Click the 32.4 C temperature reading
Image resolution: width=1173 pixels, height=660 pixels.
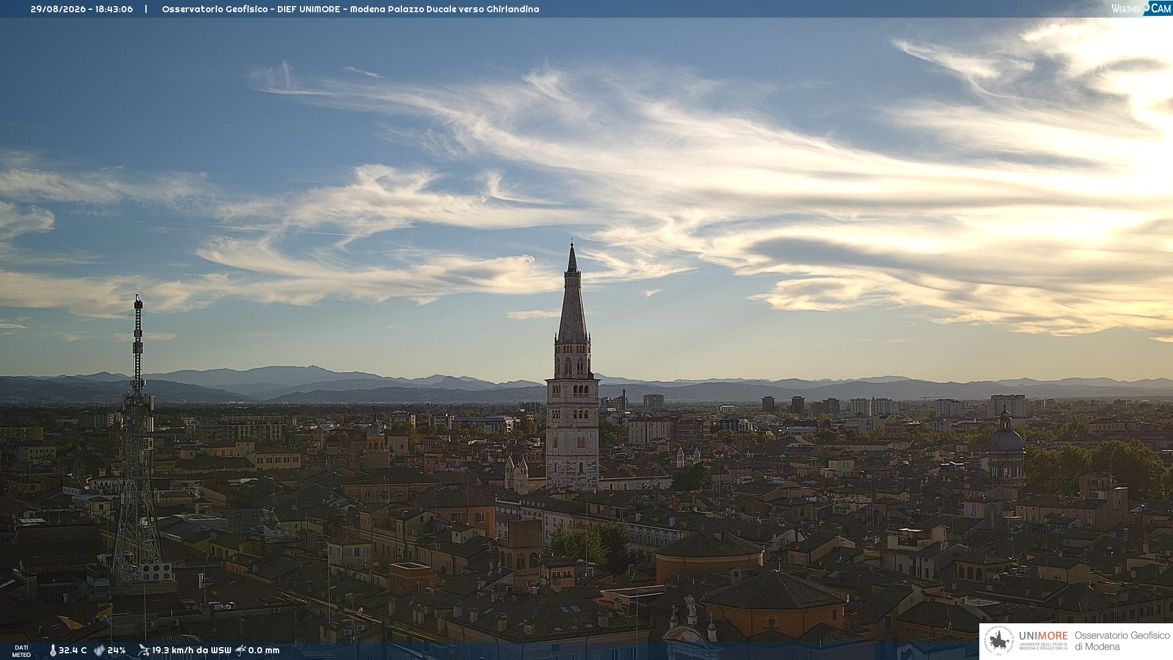coord(73,651)
